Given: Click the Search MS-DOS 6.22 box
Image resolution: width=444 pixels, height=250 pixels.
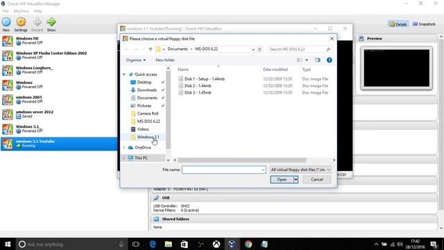Looking at the screenshot, I should [x=296, y=49].
